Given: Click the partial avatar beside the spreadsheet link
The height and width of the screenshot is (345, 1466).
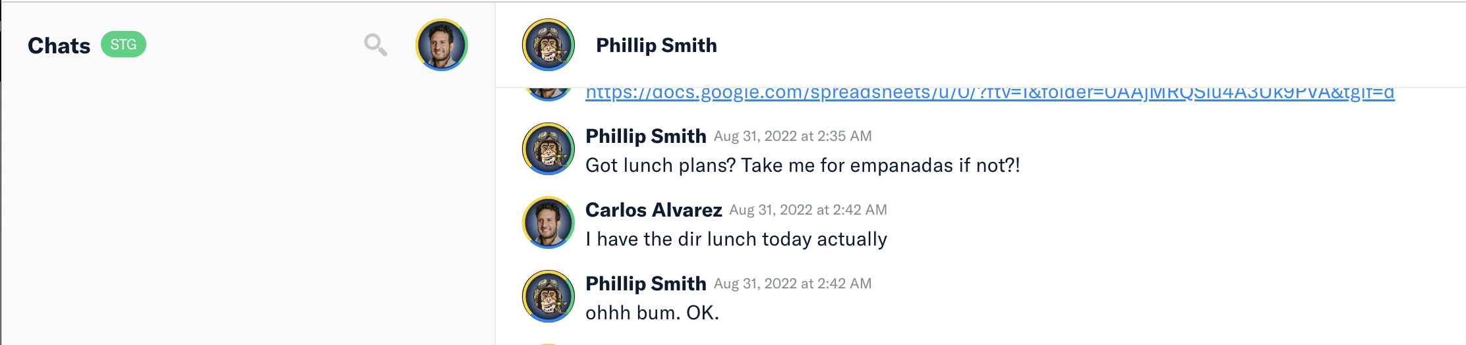Looking at the screenshot, I should tap(548, 93).
